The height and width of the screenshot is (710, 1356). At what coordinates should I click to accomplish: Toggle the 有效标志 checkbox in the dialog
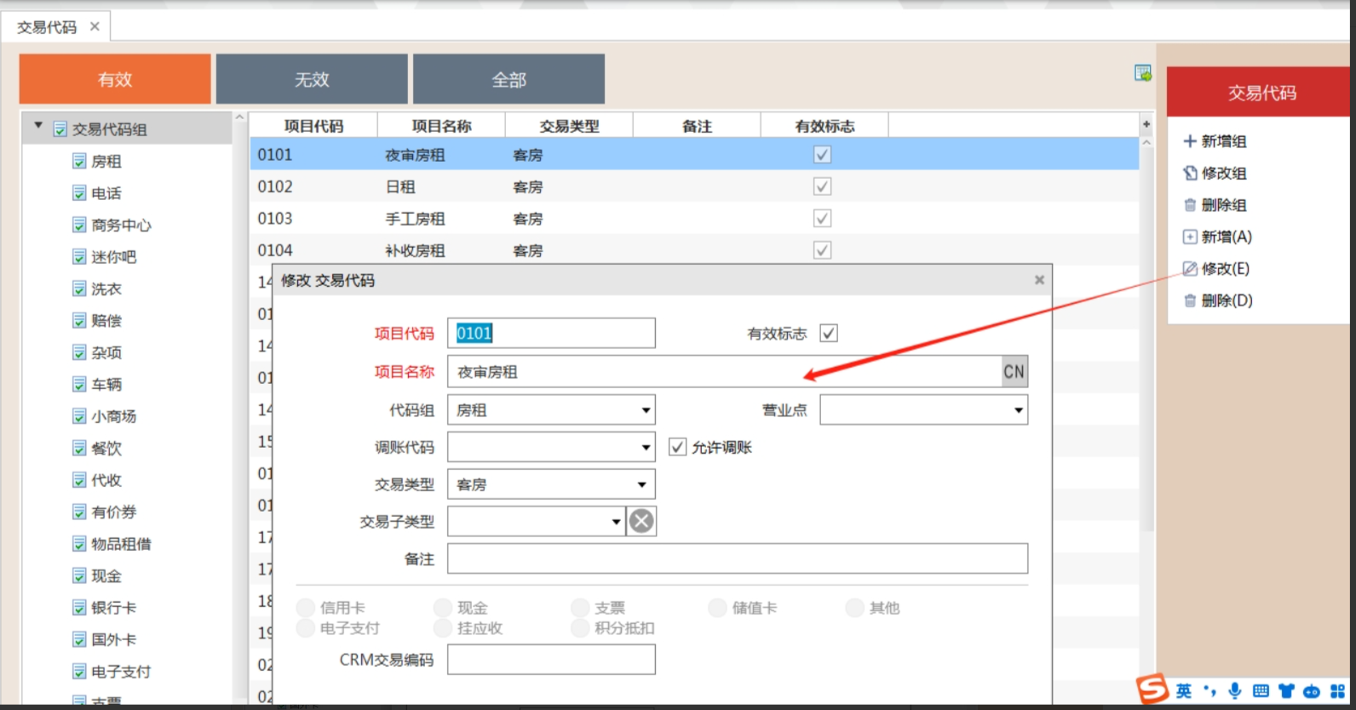coord(829,334)
